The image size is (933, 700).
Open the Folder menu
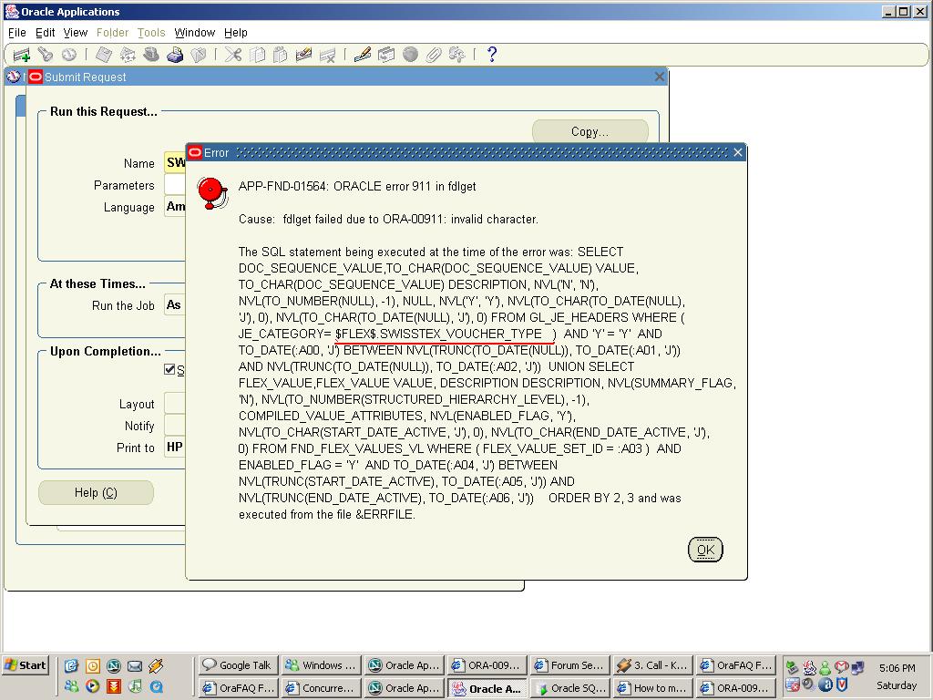tap(112, 33)
